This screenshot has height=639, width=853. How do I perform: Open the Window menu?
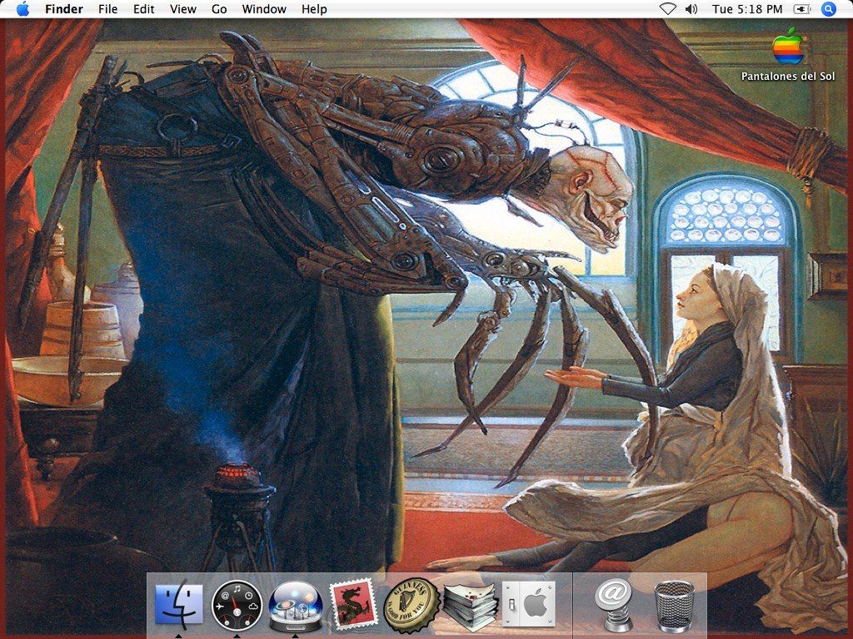point(264,9)
